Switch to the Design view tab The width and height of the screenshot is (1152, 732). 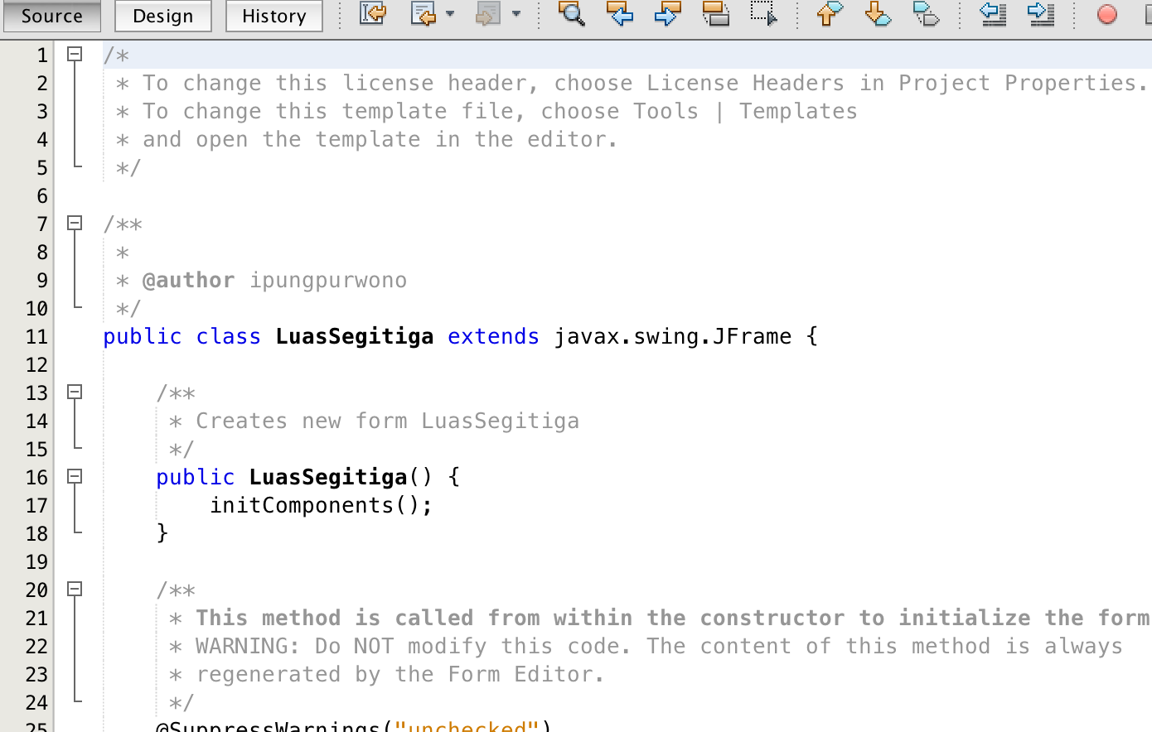click(162, 16)
